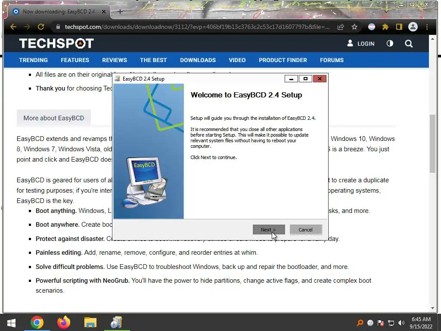Minimize the Chrome window
The width and height of the screenshot is (441, 331).
point(401,5)
